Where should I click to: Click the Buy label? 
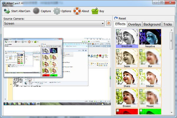102,11
